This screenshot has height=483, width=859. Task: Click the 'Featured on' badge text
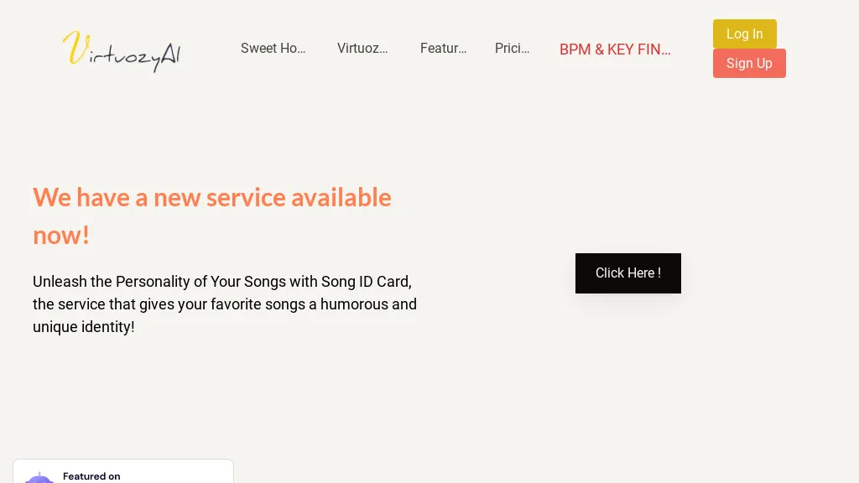coord(91,476)
